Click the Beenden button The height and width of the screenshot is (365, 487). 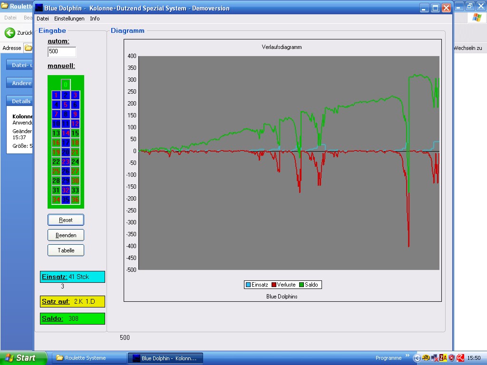(66, 235)
